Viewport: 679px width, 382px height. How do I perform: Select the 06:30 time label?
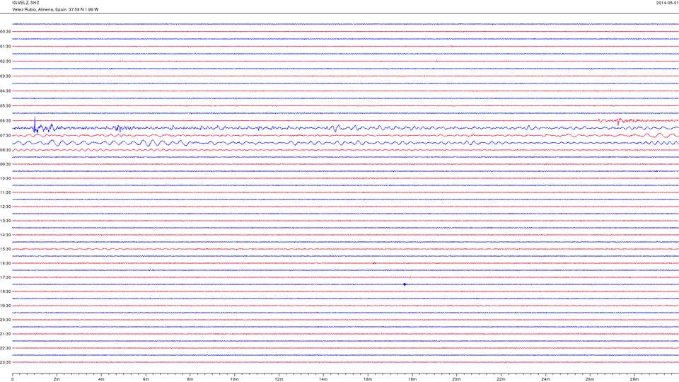[6, 121]
